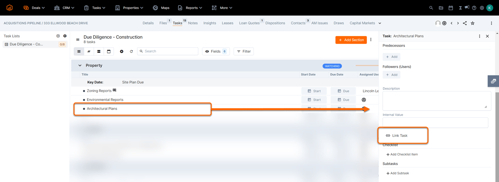Viewport: 499px width, 182px height.
Task: Open the Tasks dropdown in top bar
Action: coord(95,8)
